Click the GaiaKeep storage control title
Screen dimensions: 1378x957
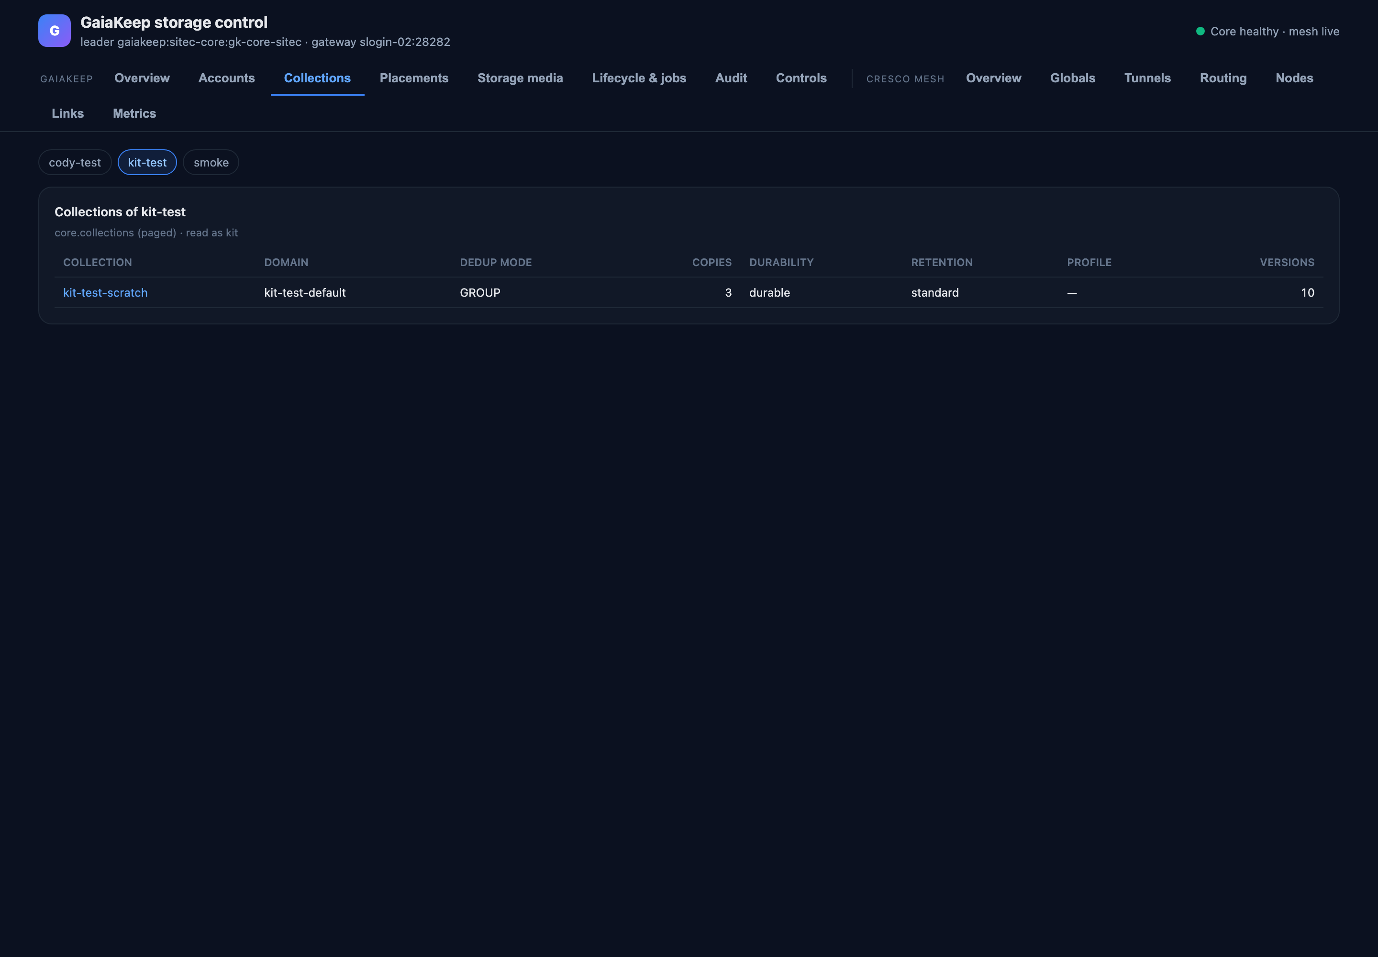[174, 22]
